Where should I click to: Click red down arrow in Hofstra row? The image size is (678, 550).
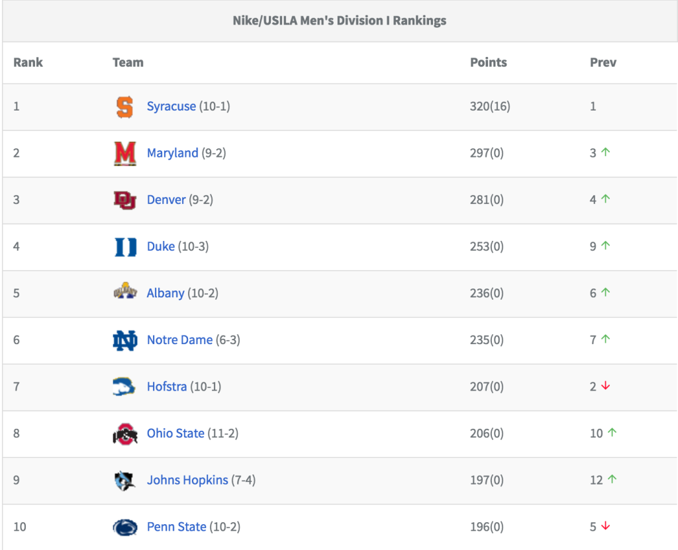[606, 385]
